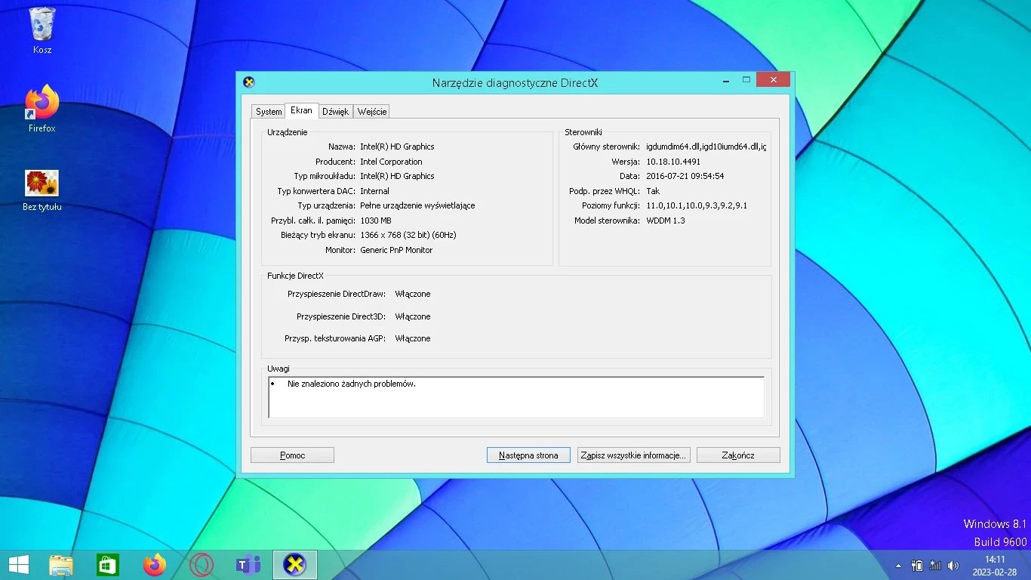Click DirectDraw acceleration 'Włączone' value
The height and width of the screenshot is (580, 1031).
click(413, 294)
